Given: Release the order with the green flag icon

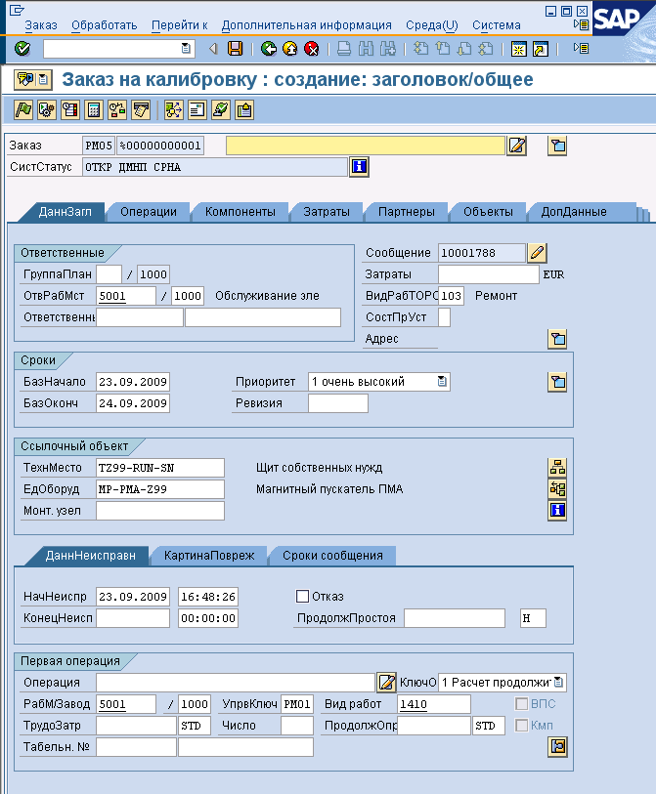Looking at the screenshot, I should click(x=23, y=110).
